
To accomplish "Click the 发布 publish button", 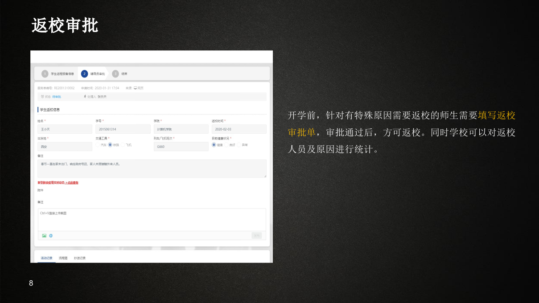I will [257, 235].
